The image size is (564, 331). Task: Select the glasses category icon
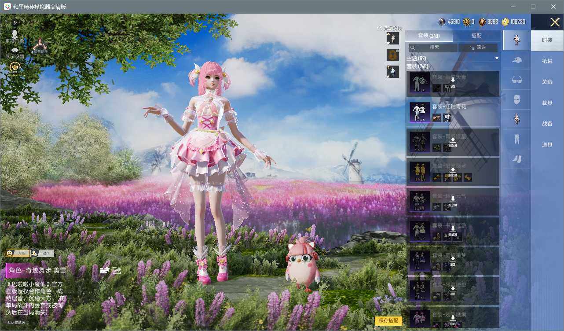[517, 80]
